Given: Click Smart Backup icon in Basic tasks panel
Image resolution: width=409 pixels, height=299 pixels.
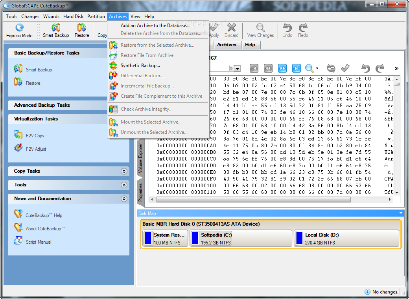Looking at the screenshot, I should [x=18, y=69].
